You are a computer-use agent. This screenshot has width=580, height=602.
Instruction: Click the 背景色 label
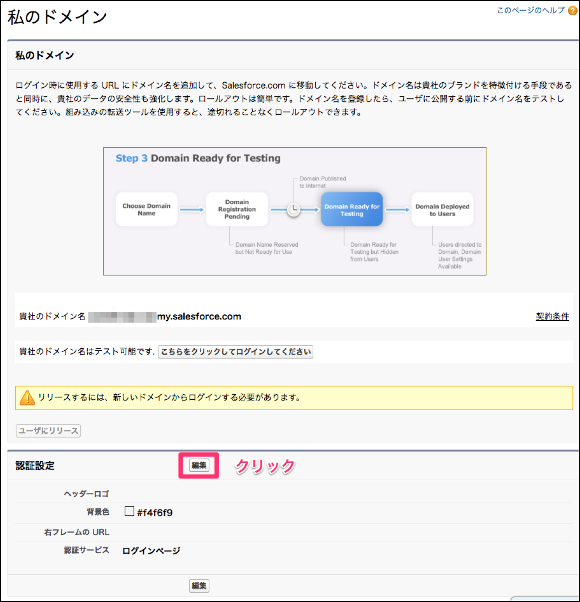[98, 512]
